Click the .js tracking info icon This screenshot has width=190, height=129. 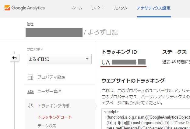click(30, 106)
